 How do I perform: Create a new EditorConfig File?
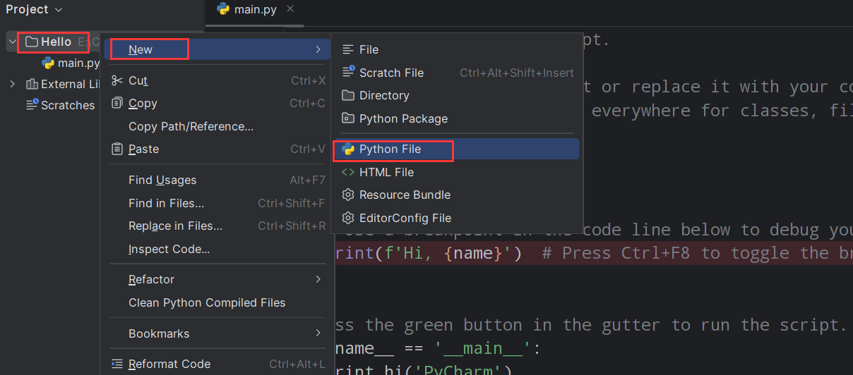[457, 219]
